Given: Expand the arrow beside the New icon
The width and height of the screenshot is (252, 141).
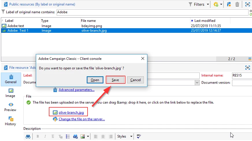Looking at the screenshot, I should coord(221,4).
